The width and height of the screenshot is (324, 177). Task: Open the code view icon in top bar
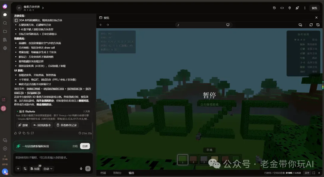[x=282, y=8]
